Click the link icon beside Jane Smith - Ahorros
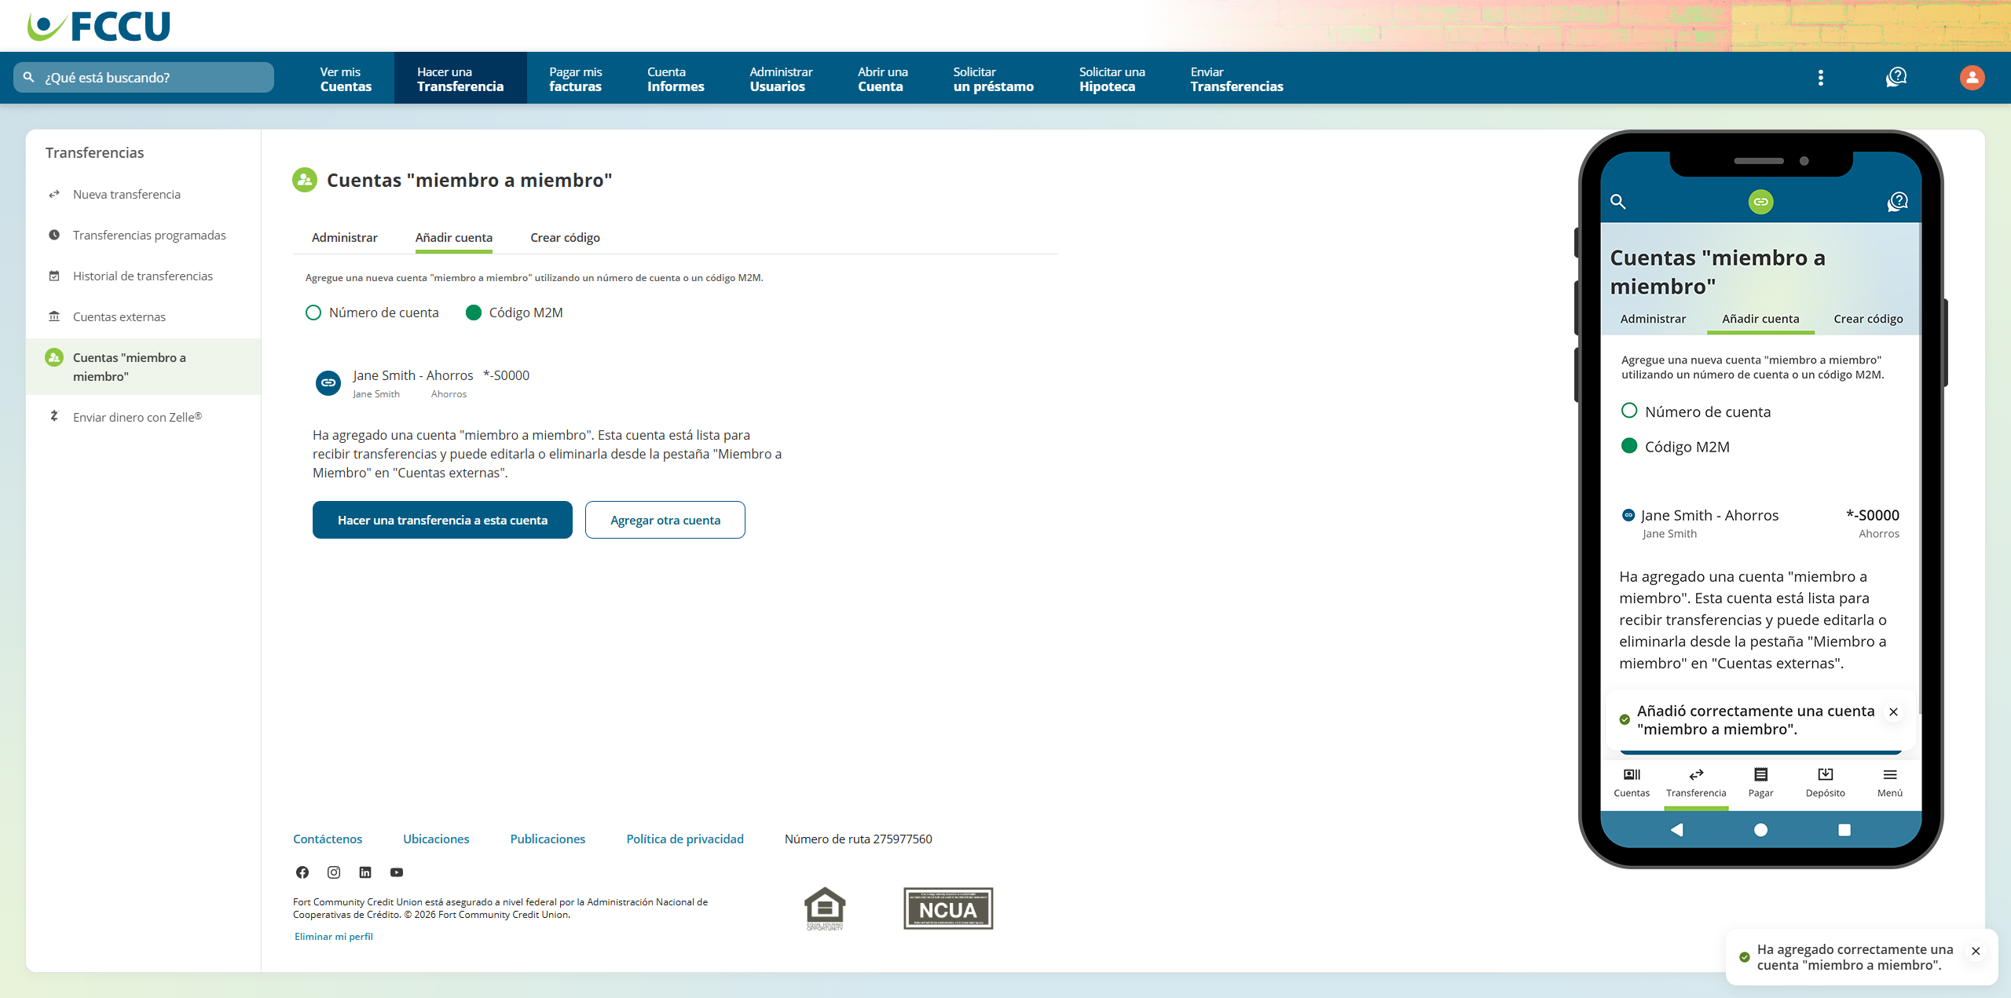The width and height of the screenshot is (2011, 998). pyautogui.click(x=328, y=382)
